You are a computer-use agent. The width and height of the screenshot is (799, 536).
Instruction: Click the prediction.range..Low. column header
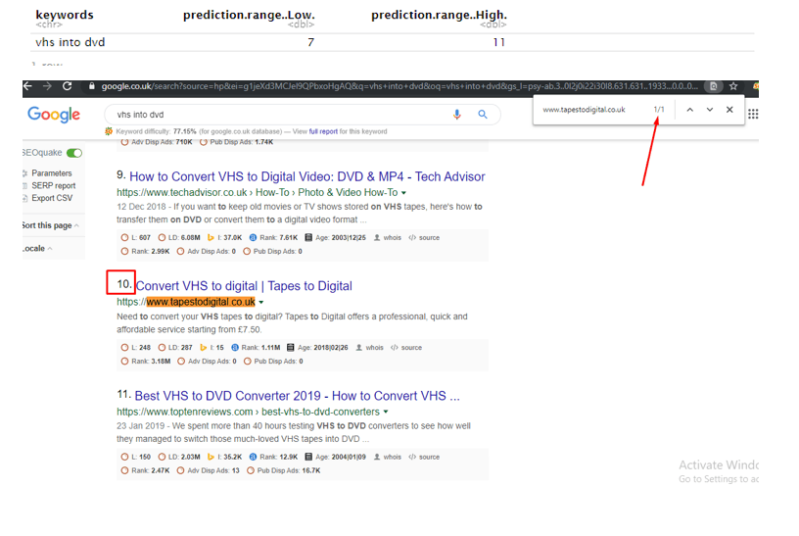(249, 16)
